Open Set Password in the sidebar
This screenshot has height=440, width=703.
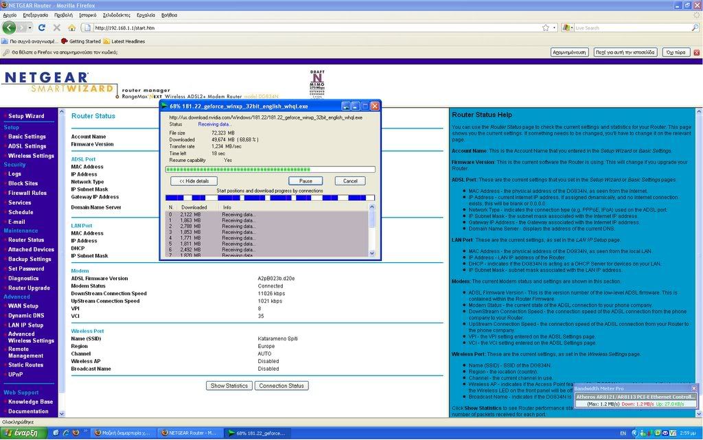(26, 269)
